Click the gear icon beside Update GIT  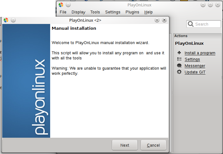pos(179,72)
